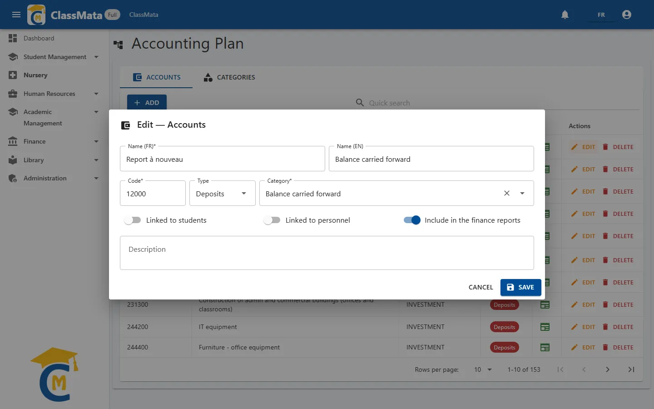Click the ClassMata logo in header
The width and height of the screenshot is (654, 409).
pyautogui.click(x=36, y=15)
